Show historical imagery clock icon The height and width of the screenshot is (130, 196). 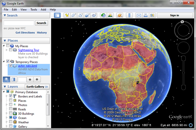[103, 15]
